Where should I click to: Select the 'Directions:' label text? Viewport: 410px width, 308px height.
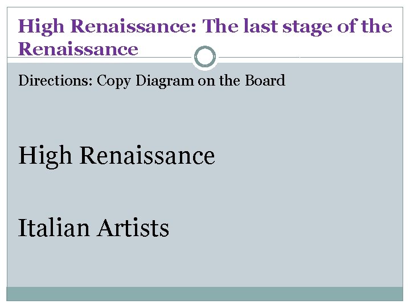coord(55,80)
